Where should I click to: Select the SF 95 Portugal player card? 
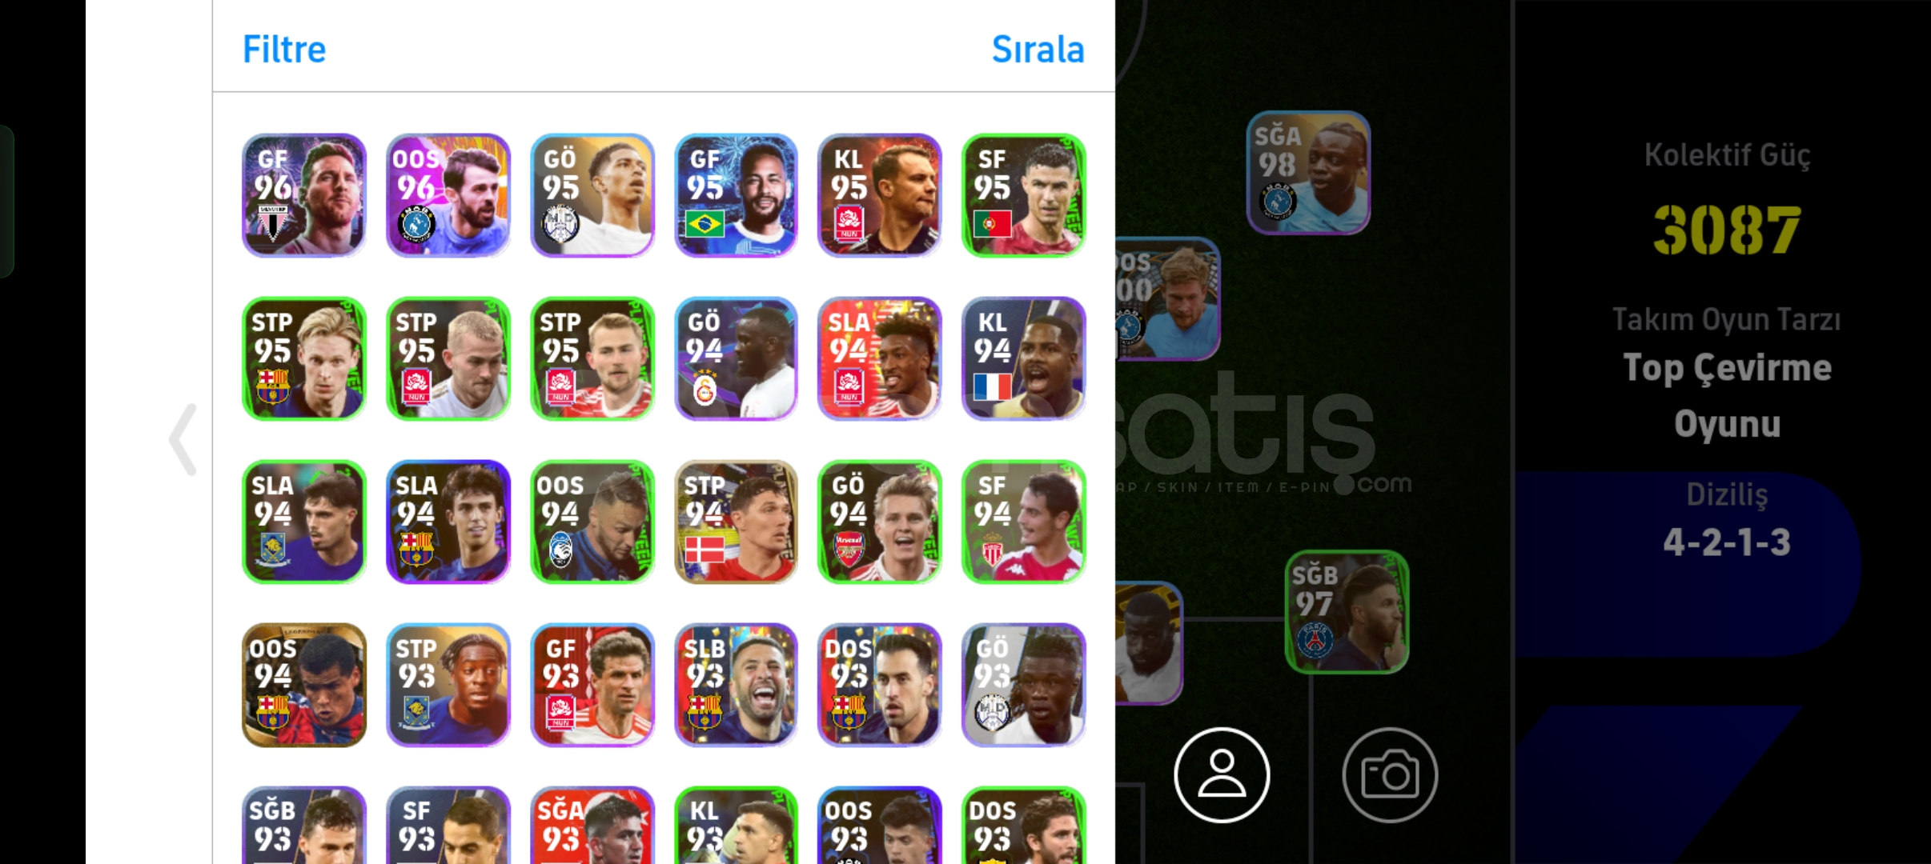[x=1024, y=195]
